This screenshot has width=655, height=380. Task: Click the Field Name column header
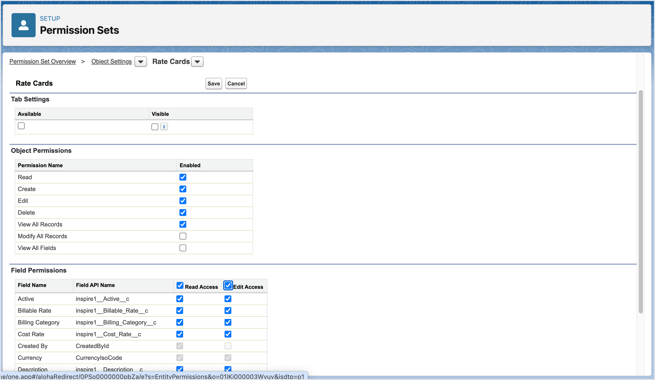click(32, 285)
